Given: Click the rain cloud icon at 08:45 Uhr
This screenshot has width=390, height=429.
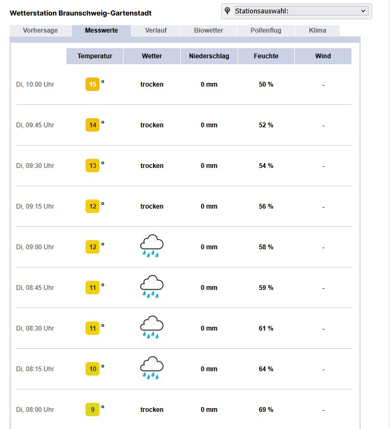Looking at the screenshot, I should [x=151, y=287].
